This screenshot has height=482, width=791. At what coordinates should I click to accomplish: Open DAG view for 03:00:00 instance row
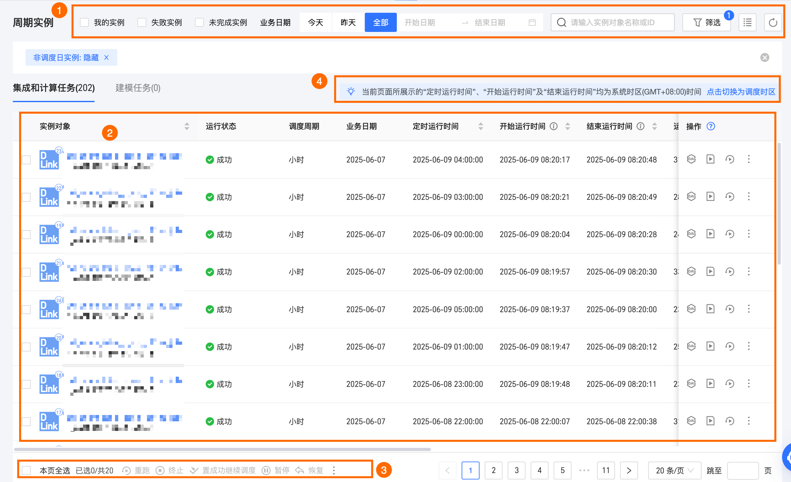click(691, 196)
